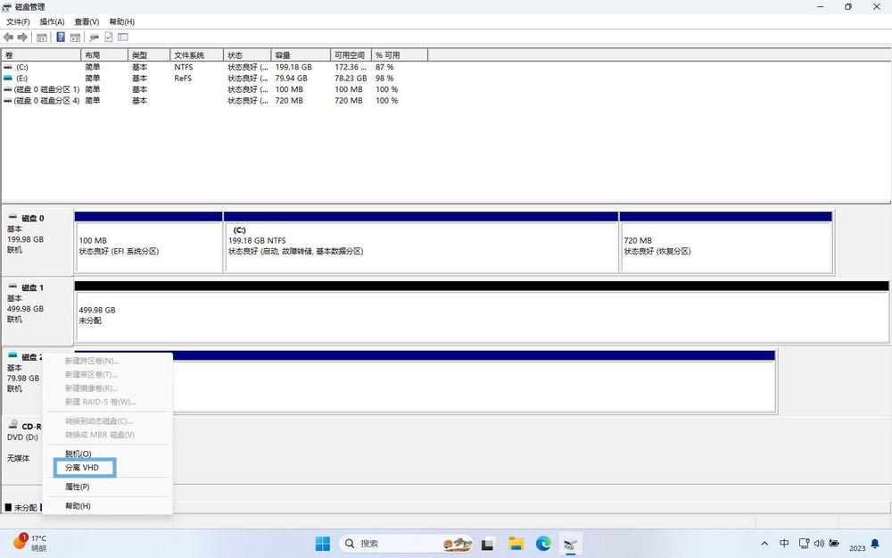Open 属性(P) from the context menu

click(77, 487)
